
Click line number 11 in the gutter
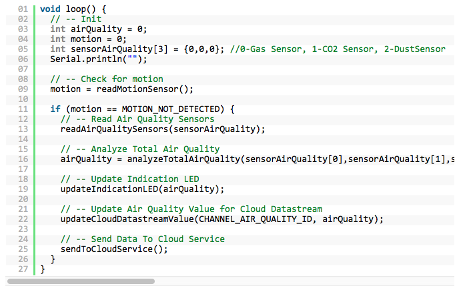coord(22,109)
